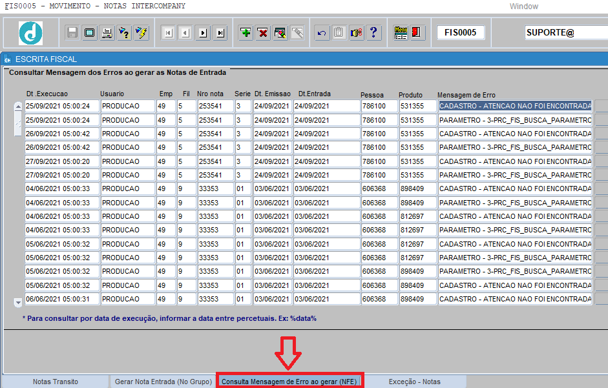Click execution date 27/09/2021 05:00:20 in PARAMETRO row

pyautogui.click(x=62, y=175)
